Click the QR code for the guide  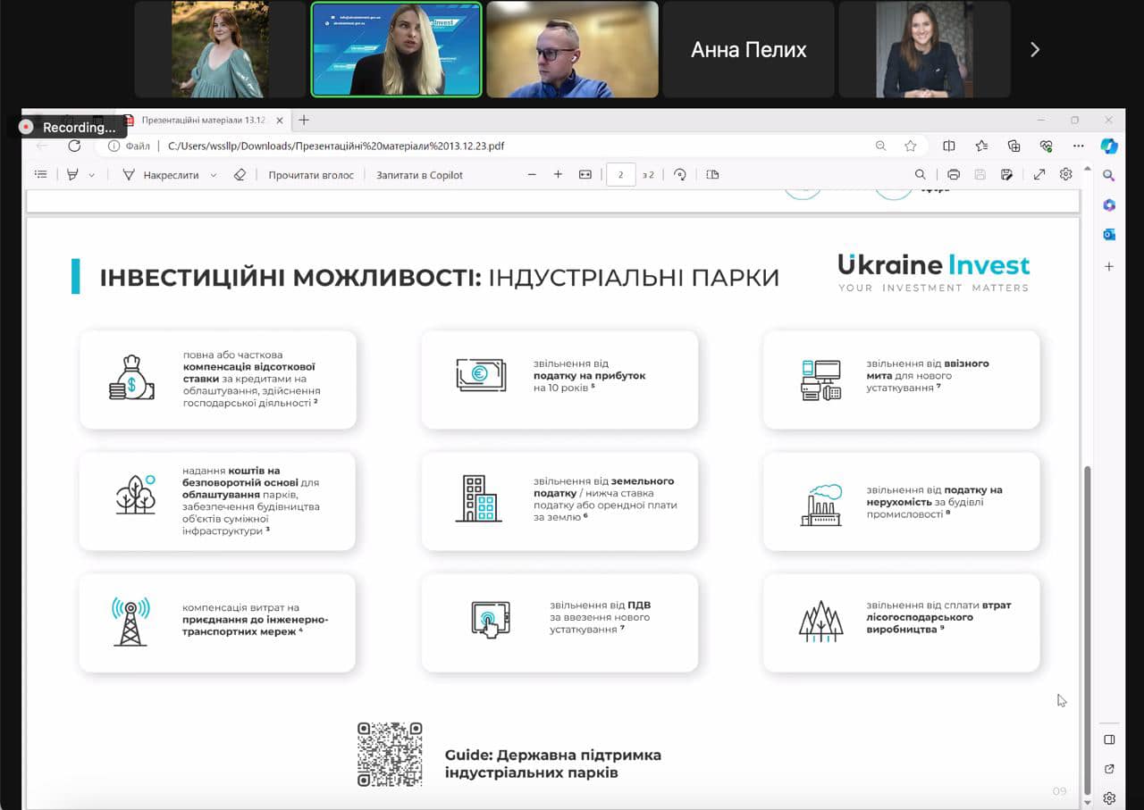point(390,755)
